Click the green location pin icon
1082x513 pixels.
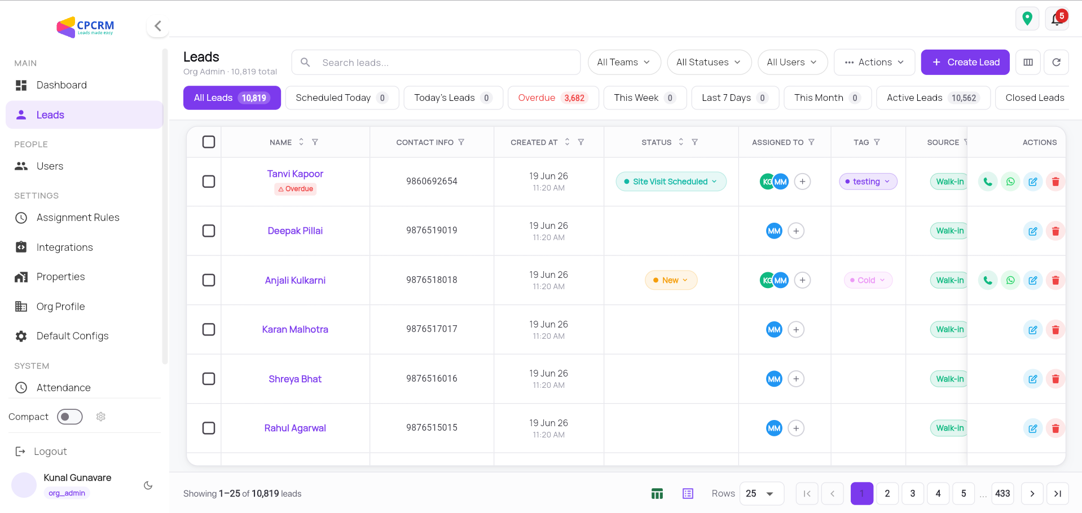1027,19
